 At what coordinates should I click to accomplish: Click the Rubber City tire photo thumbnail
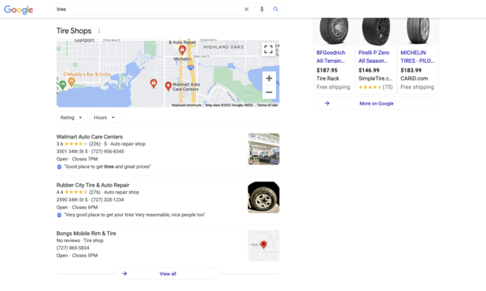tap(263, 197)
